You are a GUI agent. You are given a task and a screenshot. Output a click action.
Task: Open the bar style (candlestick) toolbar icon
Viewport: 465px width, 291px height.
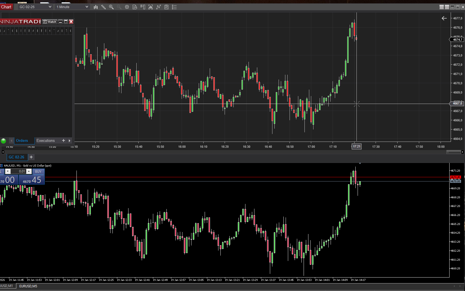[x=96, y=7]
